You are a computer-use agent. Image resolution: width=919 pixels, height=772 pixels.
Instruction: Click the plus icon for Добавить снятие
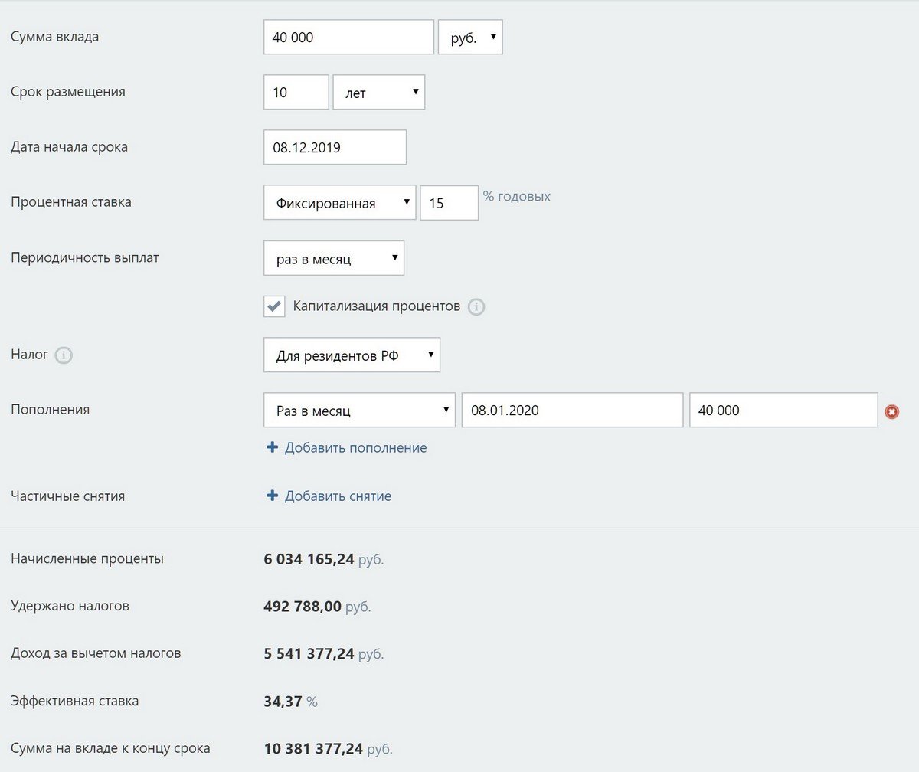pyautogui.click(x=272, y=496)
